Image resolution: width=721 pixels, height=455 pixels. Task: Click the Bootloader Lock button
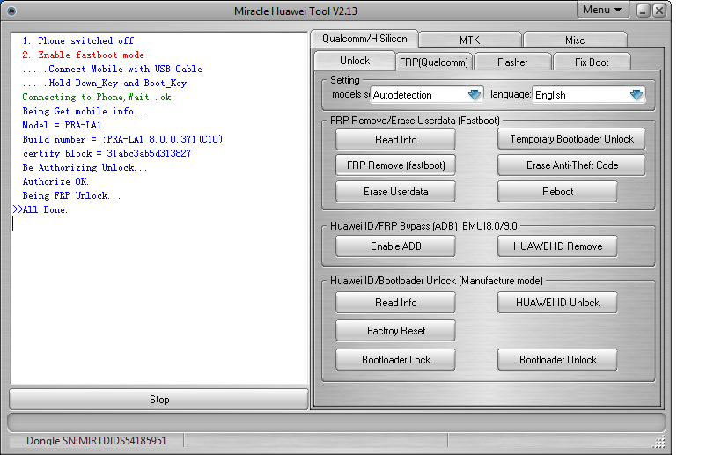395,360
